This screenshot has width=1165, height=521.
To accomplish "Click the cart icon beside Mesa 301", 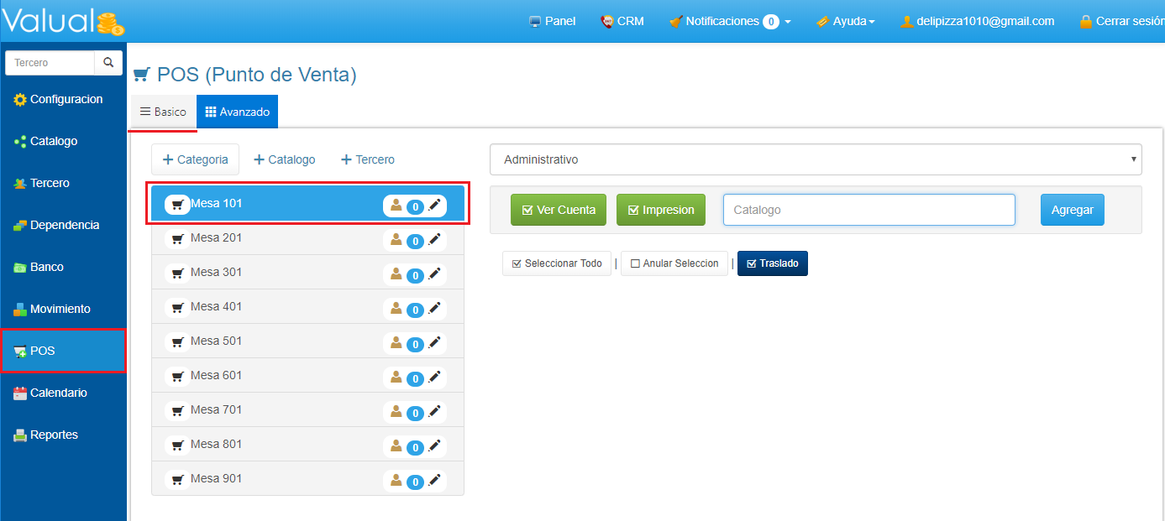I will tap(177, 274).
